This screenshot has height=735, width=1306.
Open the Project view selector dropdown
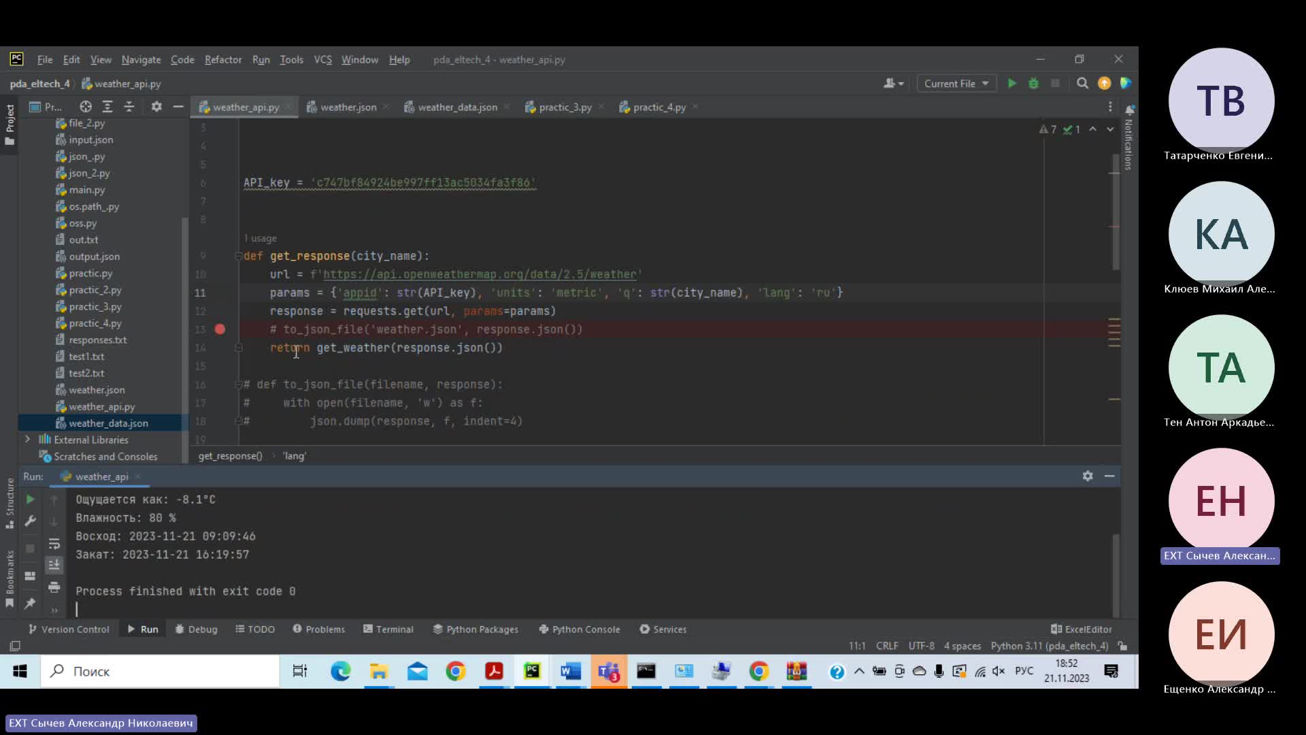46,107
